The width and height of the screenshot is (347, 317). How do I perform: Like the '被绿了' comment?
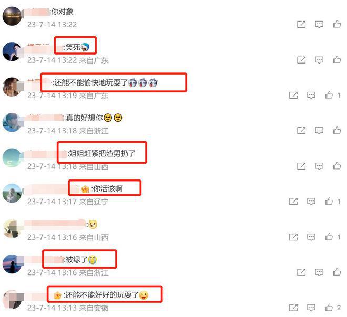pos(337,272)
